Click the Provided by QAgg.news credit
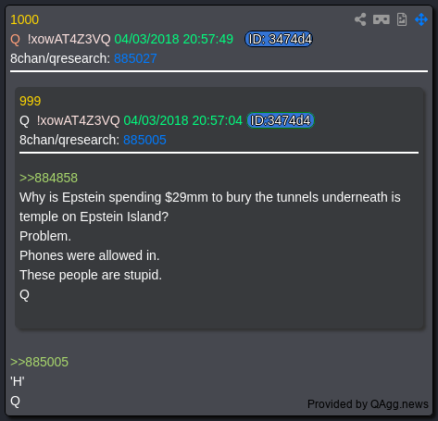Viewport: 438px width, 421px height. coord(368,404)
